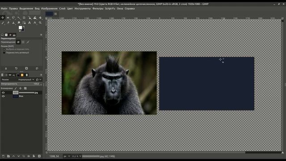
Task: Set move target to layer
Action: [18, 42]
